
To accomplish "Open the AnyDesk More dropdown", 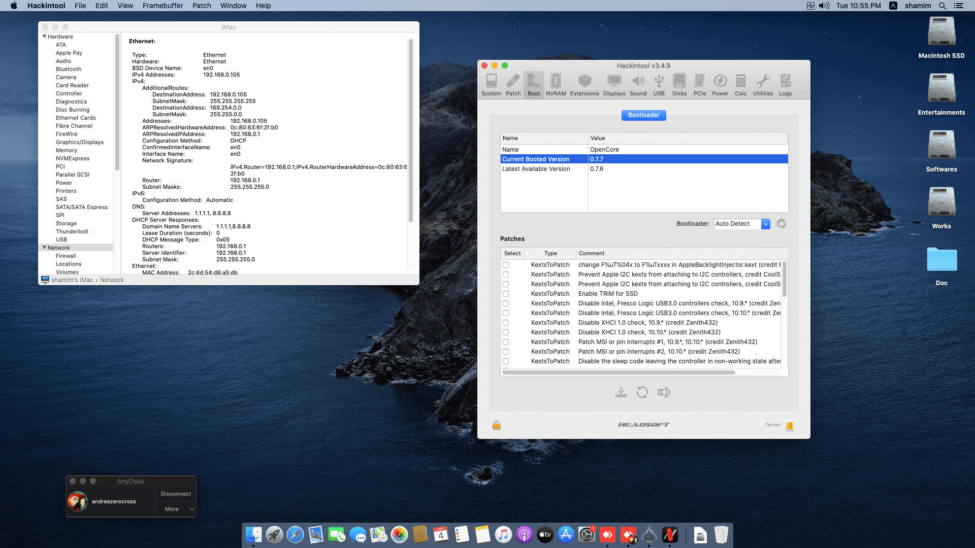I will click(176, 509).
